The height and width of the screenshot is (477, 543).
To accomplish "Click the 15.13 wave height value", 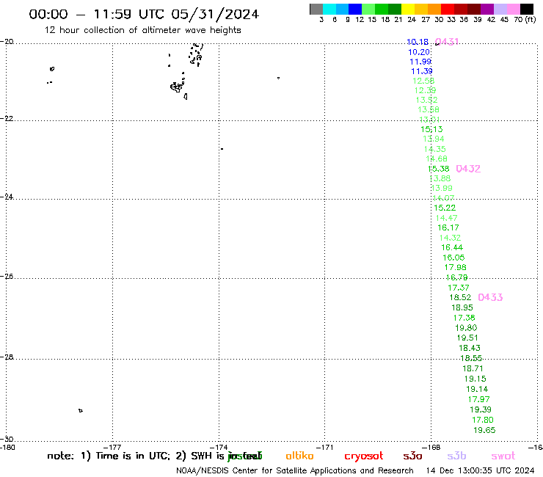I will click(x=431, y=129).
